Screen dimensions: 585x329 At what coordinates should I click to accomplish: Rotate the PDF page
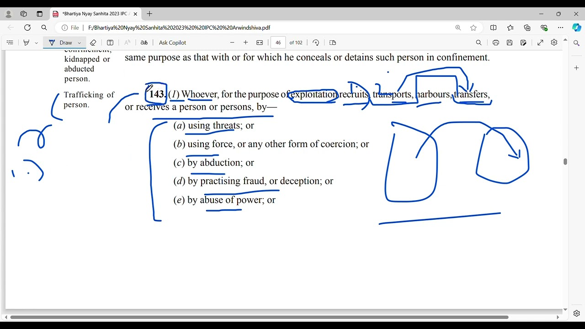[x=316, y=42]
